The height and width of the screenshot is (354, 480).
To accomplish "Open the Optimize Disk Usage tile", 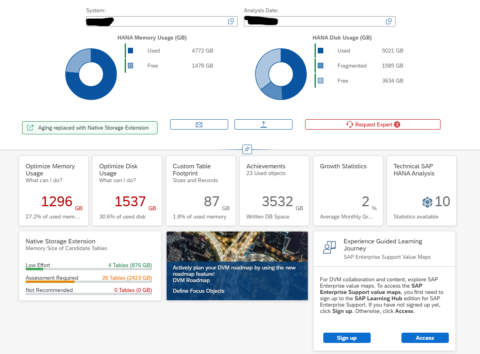I will [127, 191].
